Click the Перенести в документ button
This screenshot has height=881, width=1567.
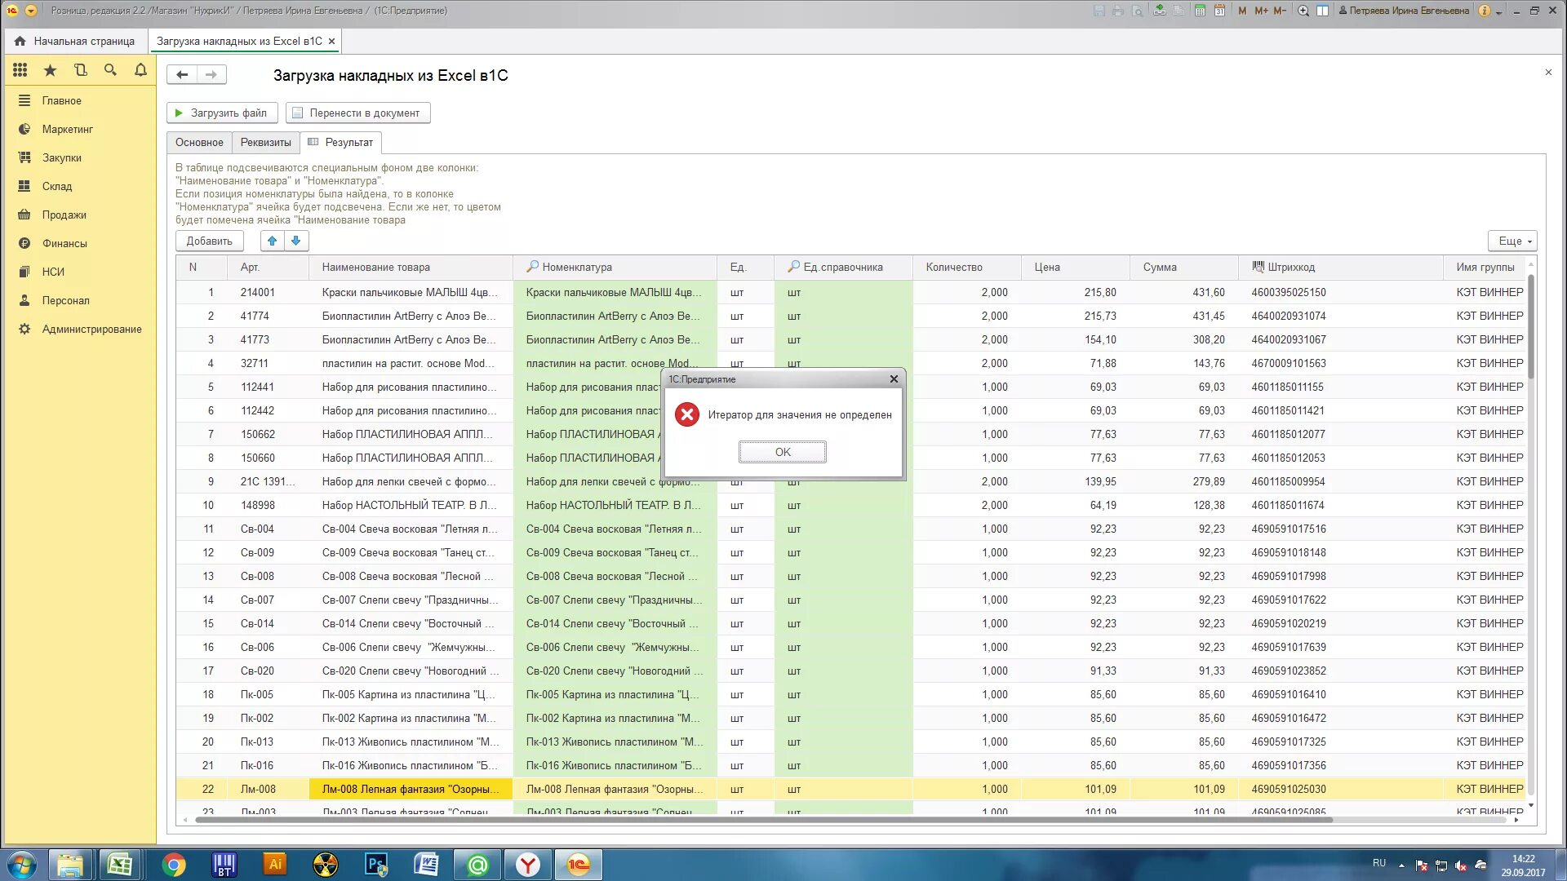point(357,113)
